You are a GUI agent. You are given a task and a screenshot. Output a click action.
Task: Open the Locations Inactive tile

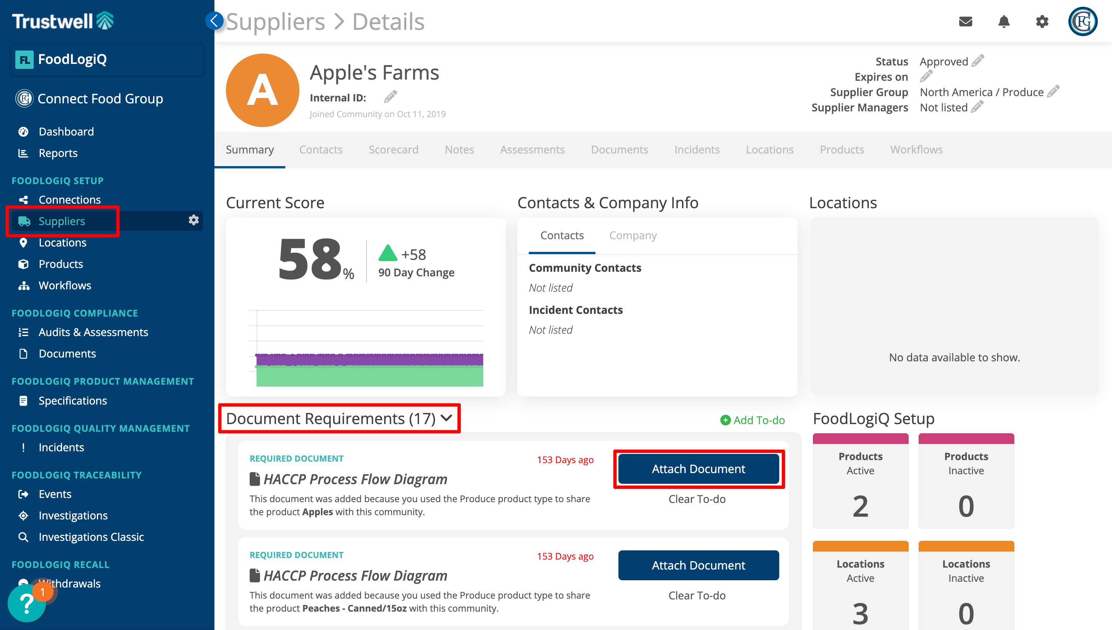pyautogui.click(x=966, y=586)
